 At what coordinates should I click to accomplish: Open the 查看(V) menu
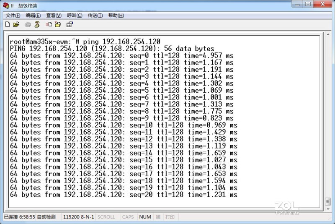pyautogui.click(x=54, y=16)
